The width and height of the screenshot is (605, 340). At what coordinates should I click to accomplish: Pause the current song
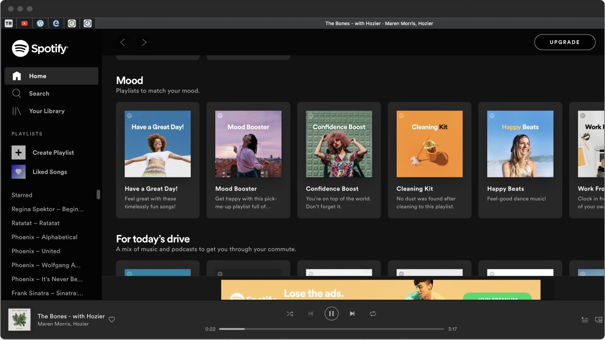(331, 314)
